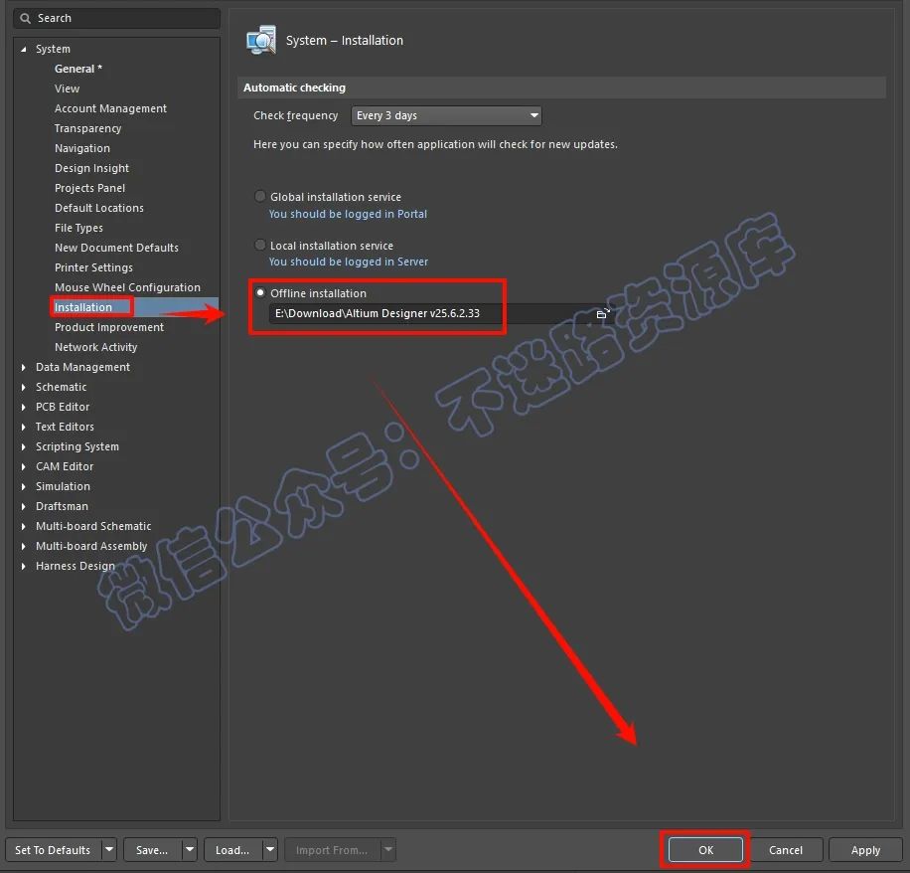Open Load button dropdown arrow
Viewport: 910px width, 873px height.
[270, 850]
